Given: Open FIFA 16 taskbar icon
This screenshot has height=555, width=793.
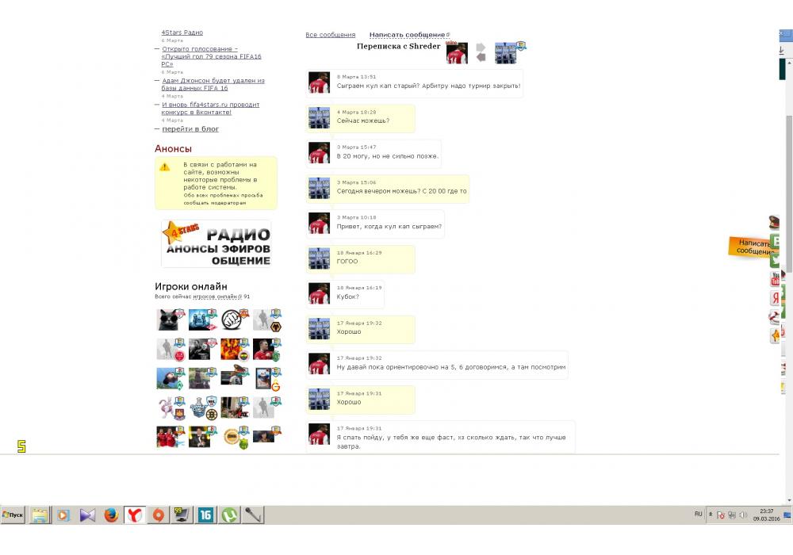Looking at the screenshot, I should [206, 515].
